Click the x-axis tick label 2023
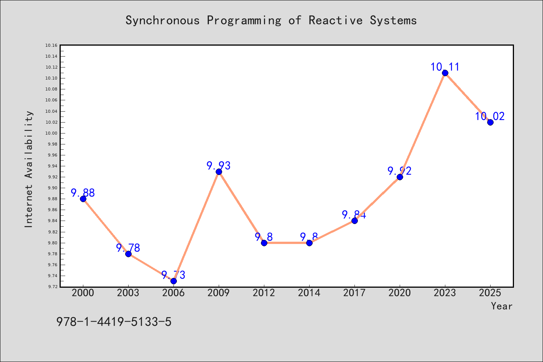The height and width of the screenshot is (362, 543). (x=445, y=293)
